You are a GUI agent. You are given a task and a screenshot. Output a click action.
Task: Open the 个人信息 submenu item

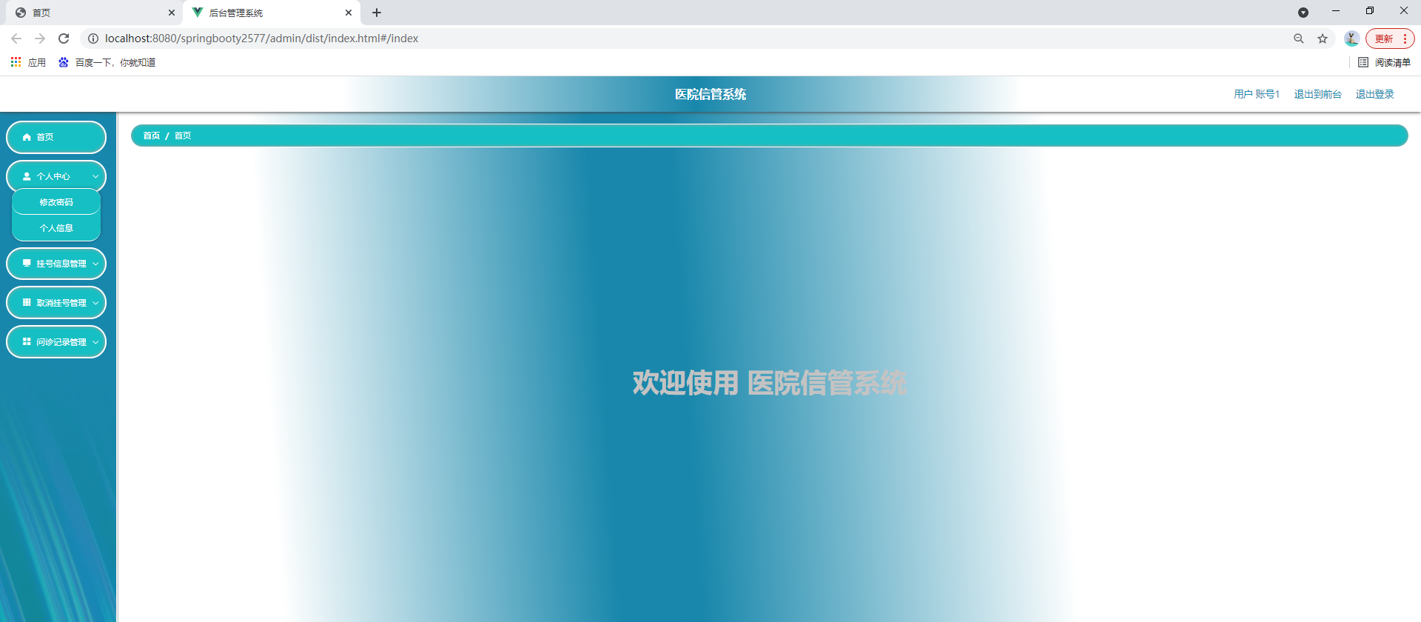coord(56,228)
